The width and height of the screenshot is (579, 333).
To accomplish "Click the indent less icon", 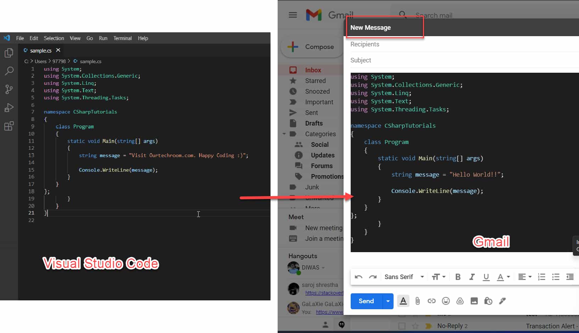I will [x=570, y=277].
